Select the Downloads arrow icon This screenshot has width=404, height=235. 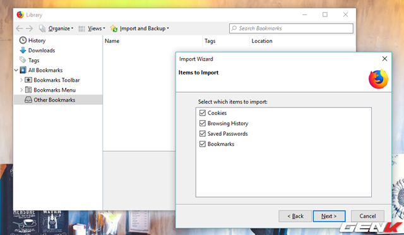coord(23,50)
